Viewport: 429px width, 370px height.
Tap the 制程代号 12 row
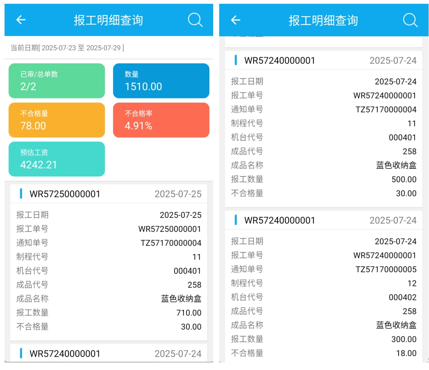coord(323,283)
